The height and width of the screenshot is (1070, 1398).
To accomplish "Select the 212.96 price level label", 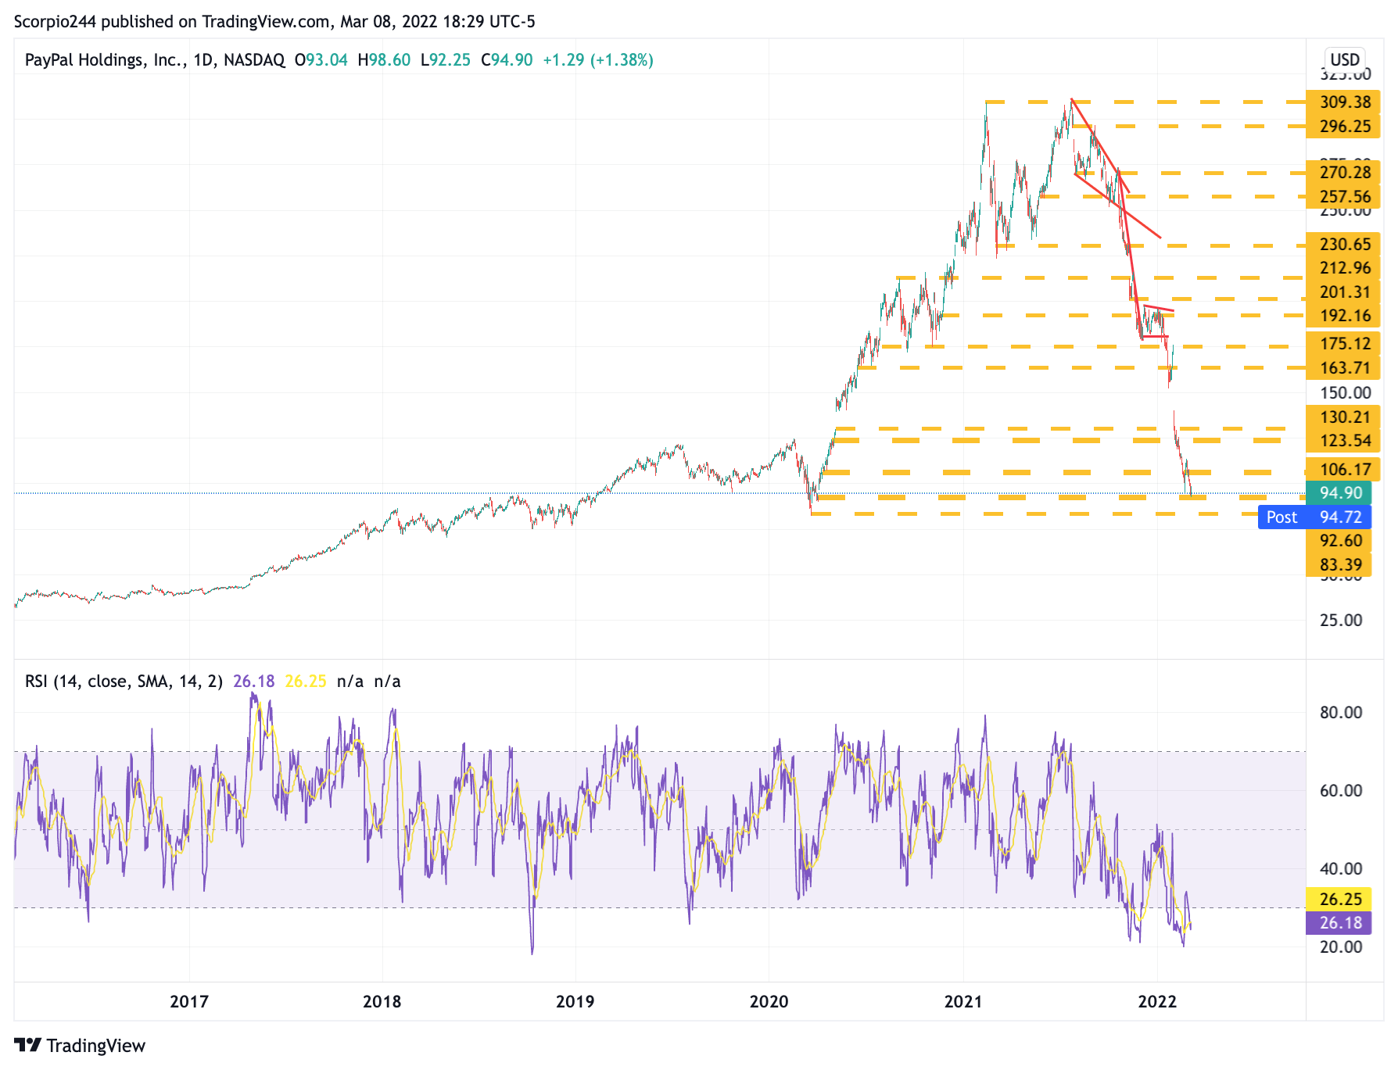I will tap(1344, 268).
